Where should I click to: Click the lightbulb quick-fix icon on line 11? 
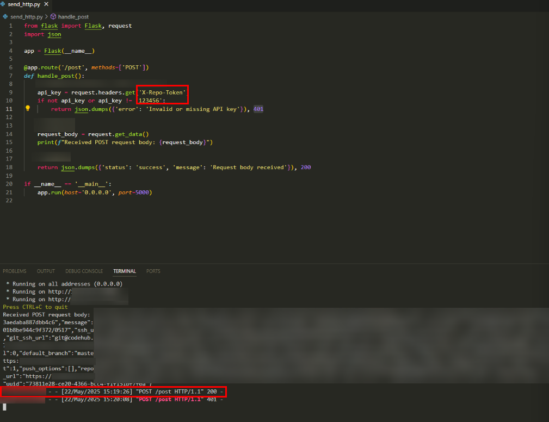tap(28, 108)
